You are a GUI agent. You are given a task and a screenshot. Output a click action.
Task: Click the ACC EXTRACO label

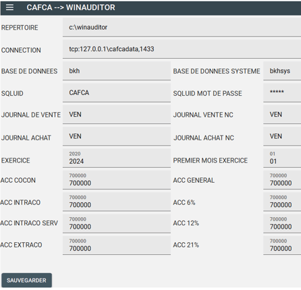(x=21, y=245)
